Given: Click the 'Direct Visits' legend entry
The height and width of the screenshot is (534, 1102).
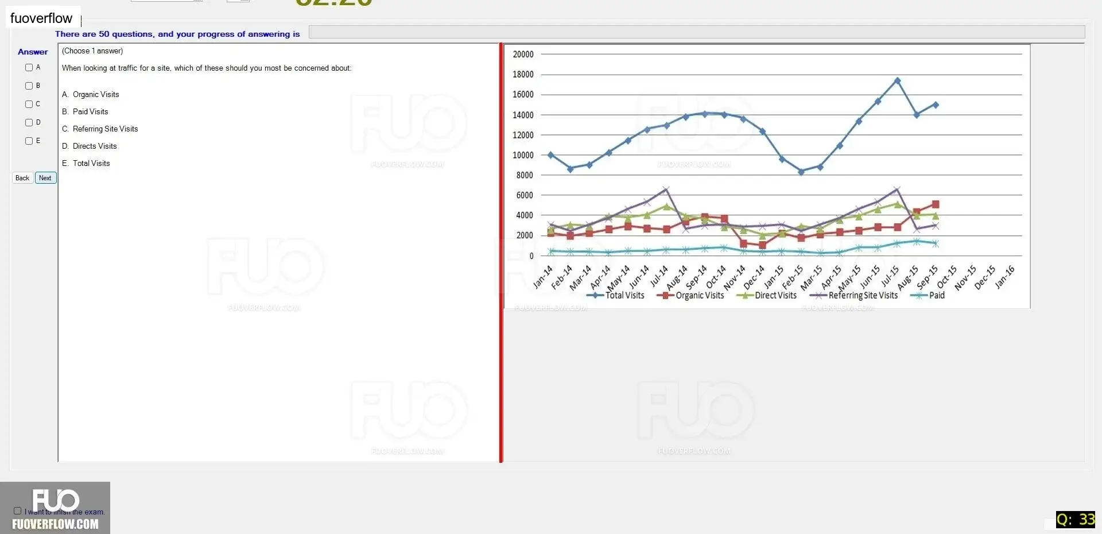Looking at the screenshot, I should coord(767,296).
